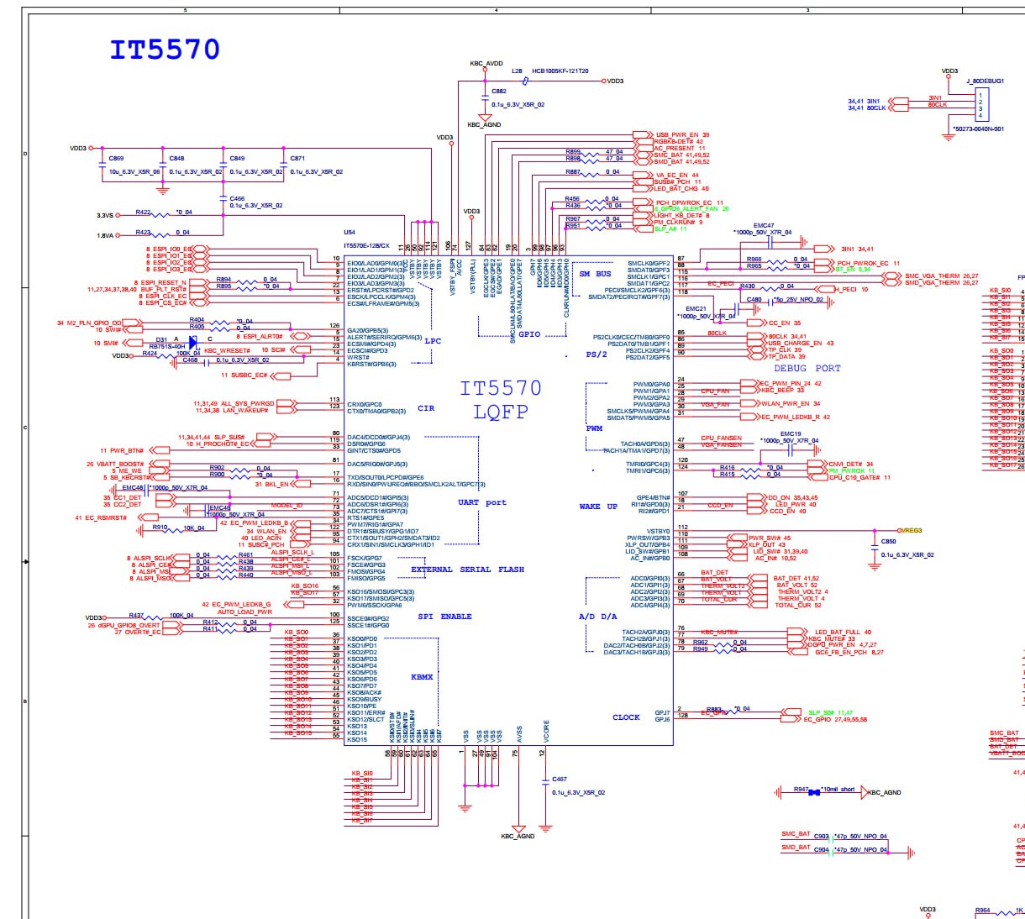
Task: Click the M2_PLN_GPIO_OD signal label
Action: pyautogui.click(x=94, y=323)
